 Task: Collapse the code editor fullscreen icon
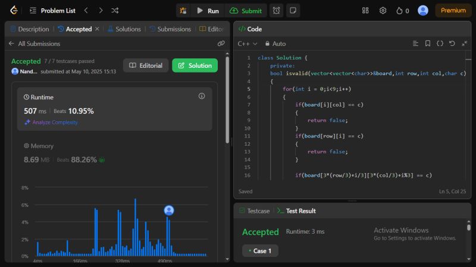point(465,43)
